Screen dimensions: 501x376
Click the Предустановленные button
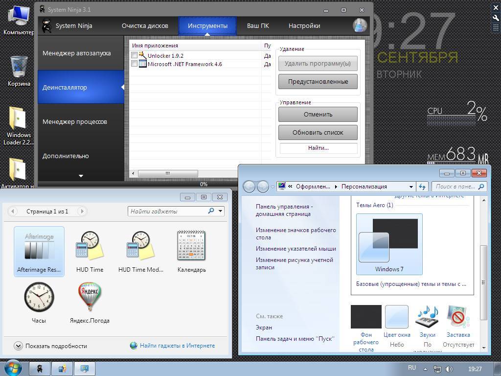[x=318, y=82]
